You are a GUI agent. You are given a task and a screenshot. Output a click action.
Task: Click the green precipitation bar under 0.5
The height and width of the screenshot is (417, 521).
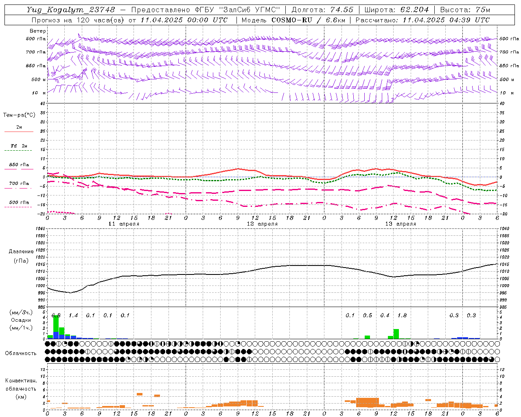point(368,337)
